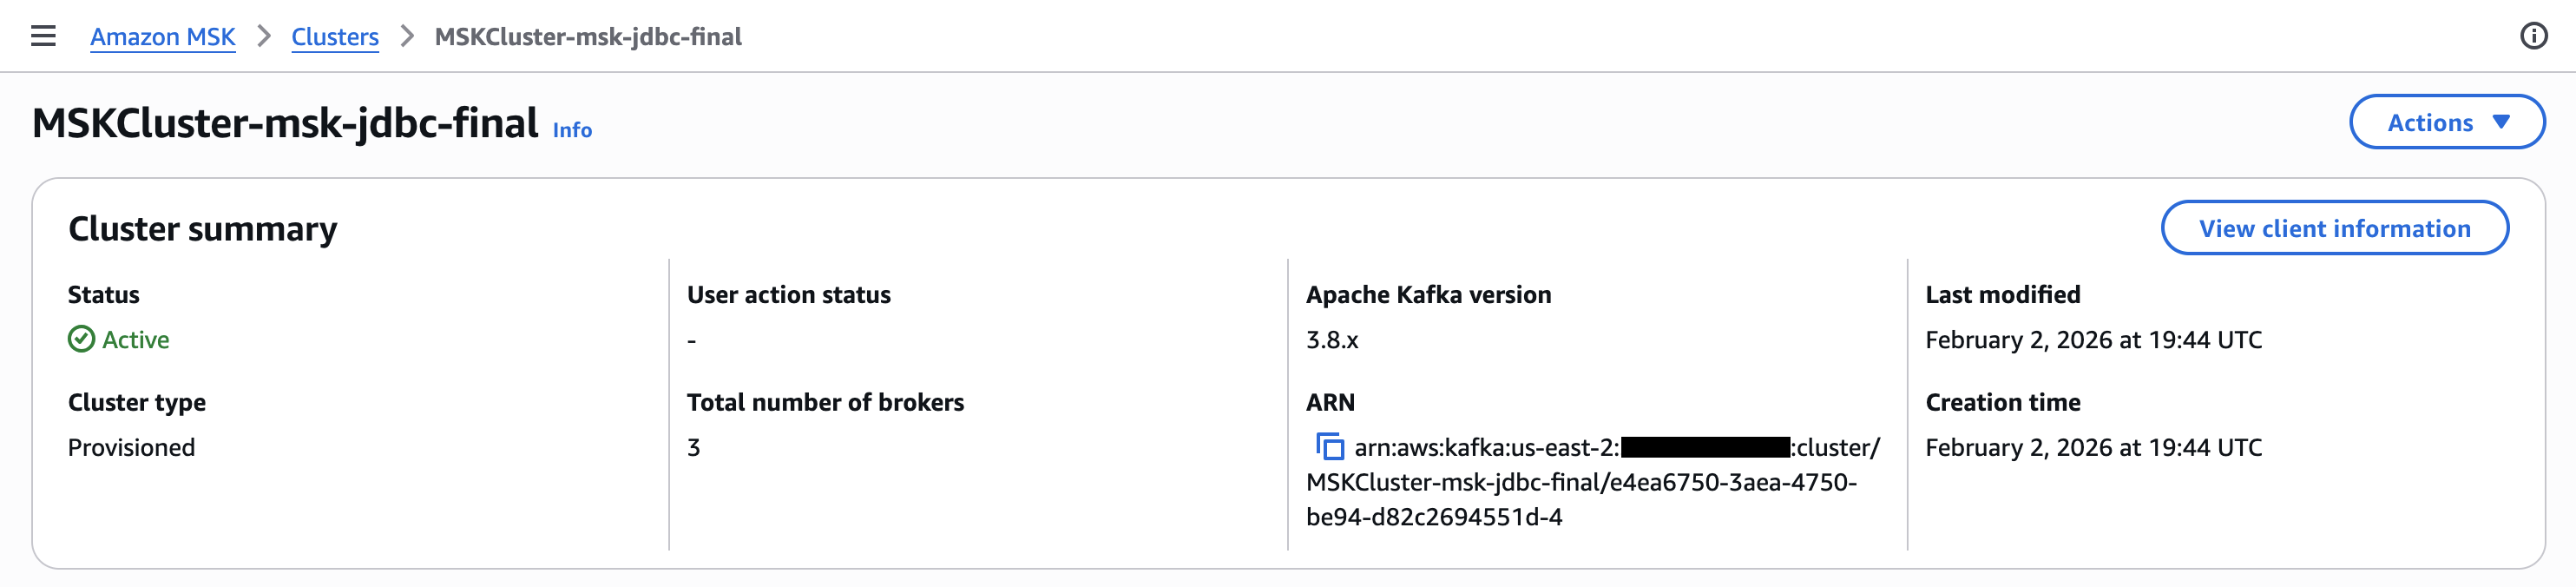The height and width of the screenshot is (587, 2576).
Task: Click the breadcrumb chevron after Clusters
Action: click(x=407, y=37)
